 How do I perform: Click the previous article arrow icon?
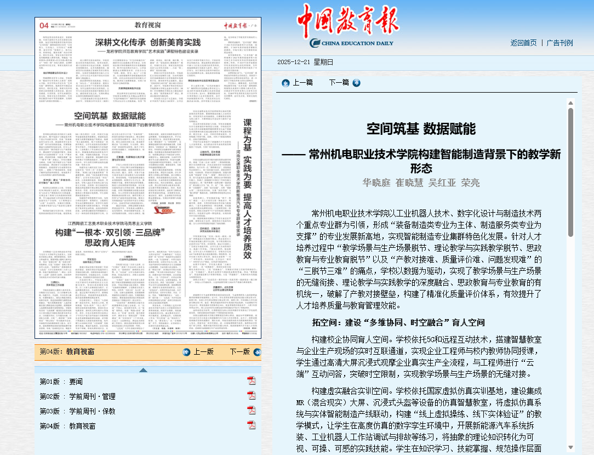pyautogui.click(x=285, y=83)
